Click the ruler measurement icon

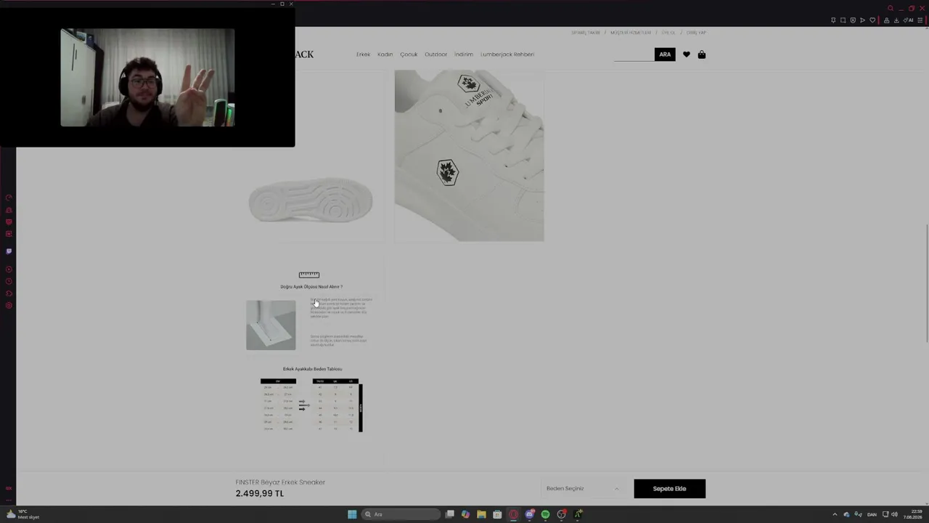(309, 275)
